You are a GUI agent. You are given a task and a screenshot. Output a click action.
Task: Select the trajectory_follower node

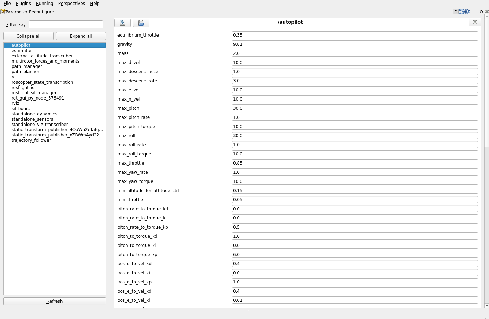pos(31,140)
